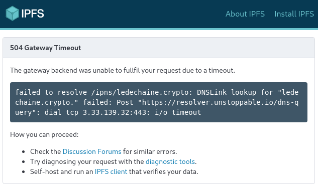Click "for similar errors" in the first bullet

[x=150, y=151]
